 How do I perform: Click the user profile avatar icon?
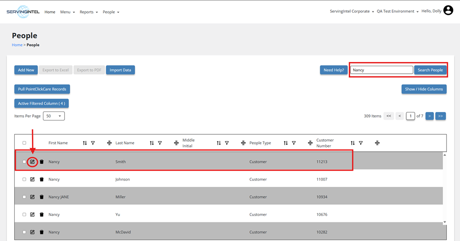click(x=448, y=10)
